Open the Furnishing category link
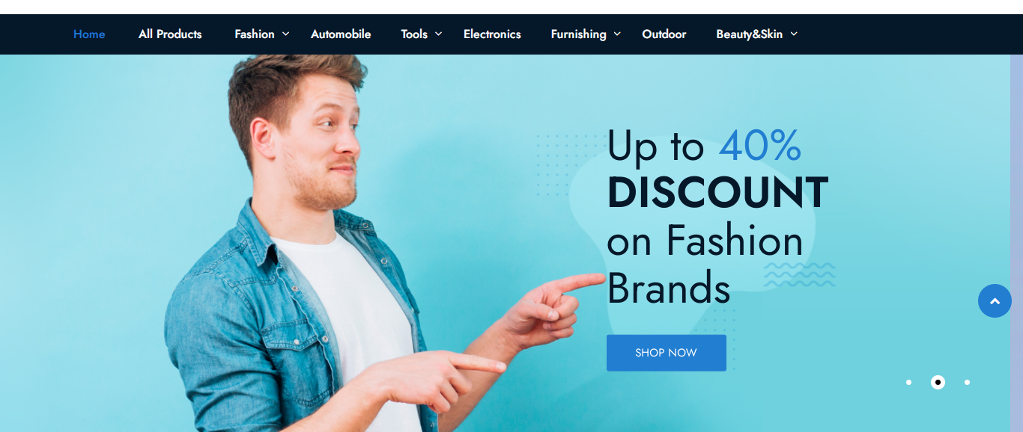 (578, 34)
